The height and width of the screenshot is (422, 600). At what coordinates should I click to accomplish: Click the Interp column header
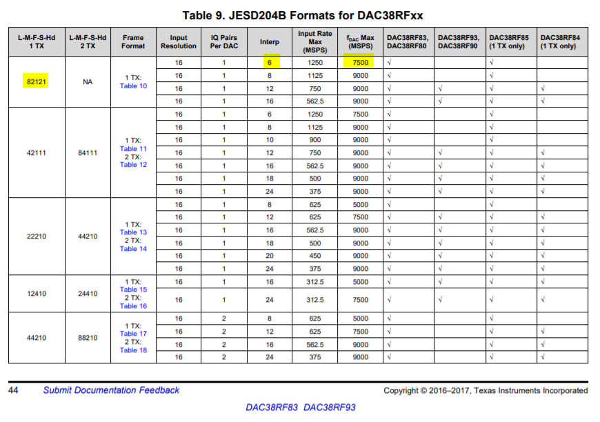tap(270, 41)
